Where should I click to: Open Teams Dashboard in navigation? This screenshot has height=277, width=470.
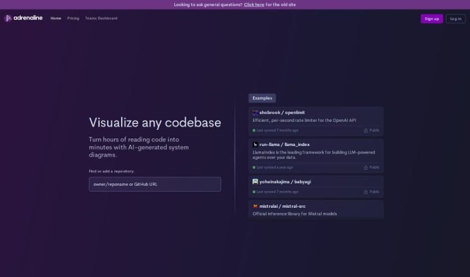pyautogui.click(x=101, y=18)
